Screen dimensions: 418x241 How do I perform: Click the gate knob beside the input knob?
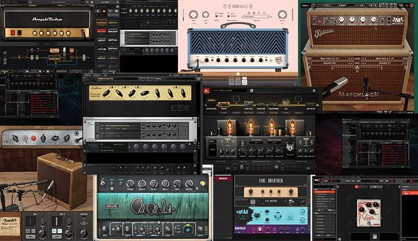205,14
